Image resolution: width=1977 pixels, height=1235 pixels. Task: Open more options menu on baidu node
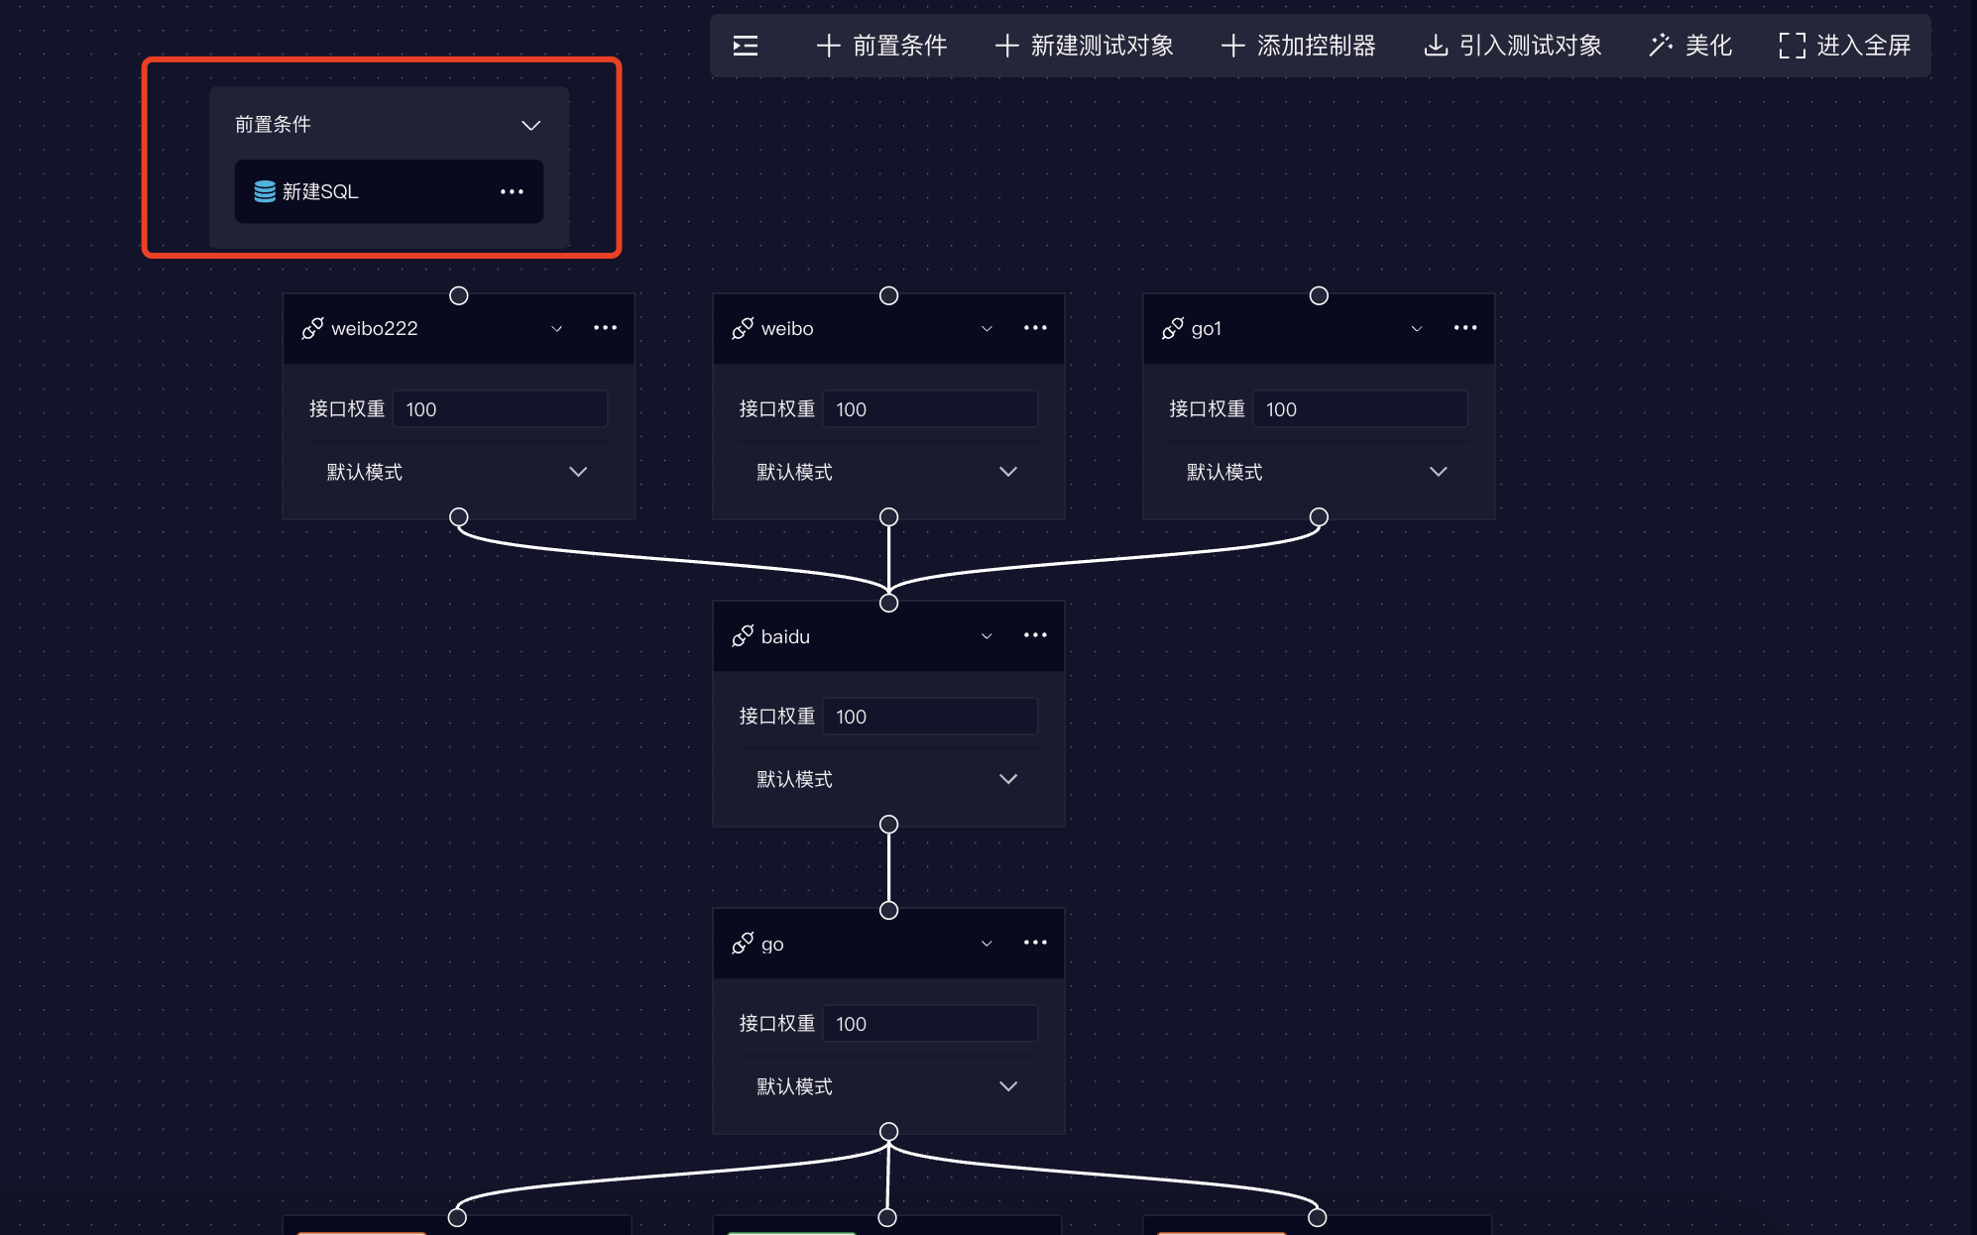click(1035, 635)
